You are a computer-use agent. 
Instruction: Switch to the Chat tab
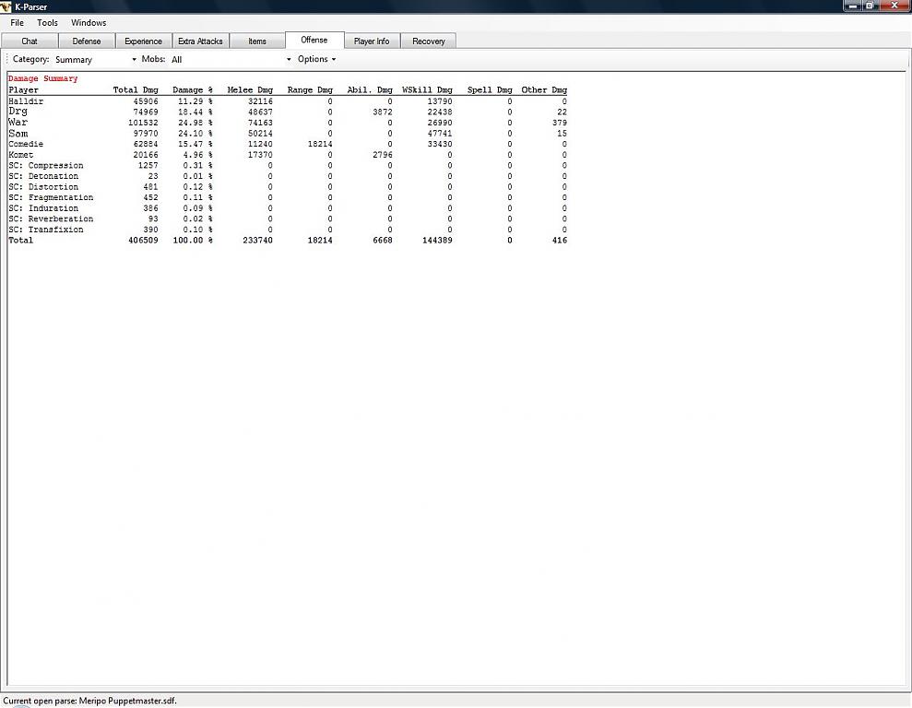pyautogui.click(x=30, y=41)
